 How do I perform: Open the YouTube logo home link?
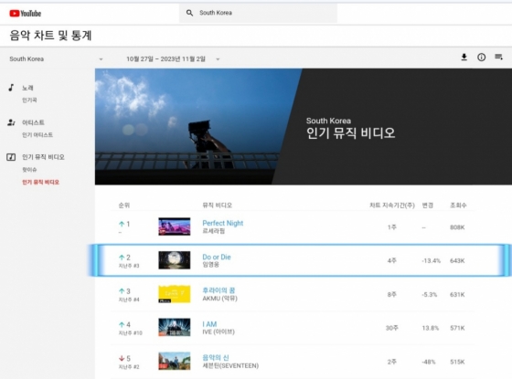coord(26,14)
